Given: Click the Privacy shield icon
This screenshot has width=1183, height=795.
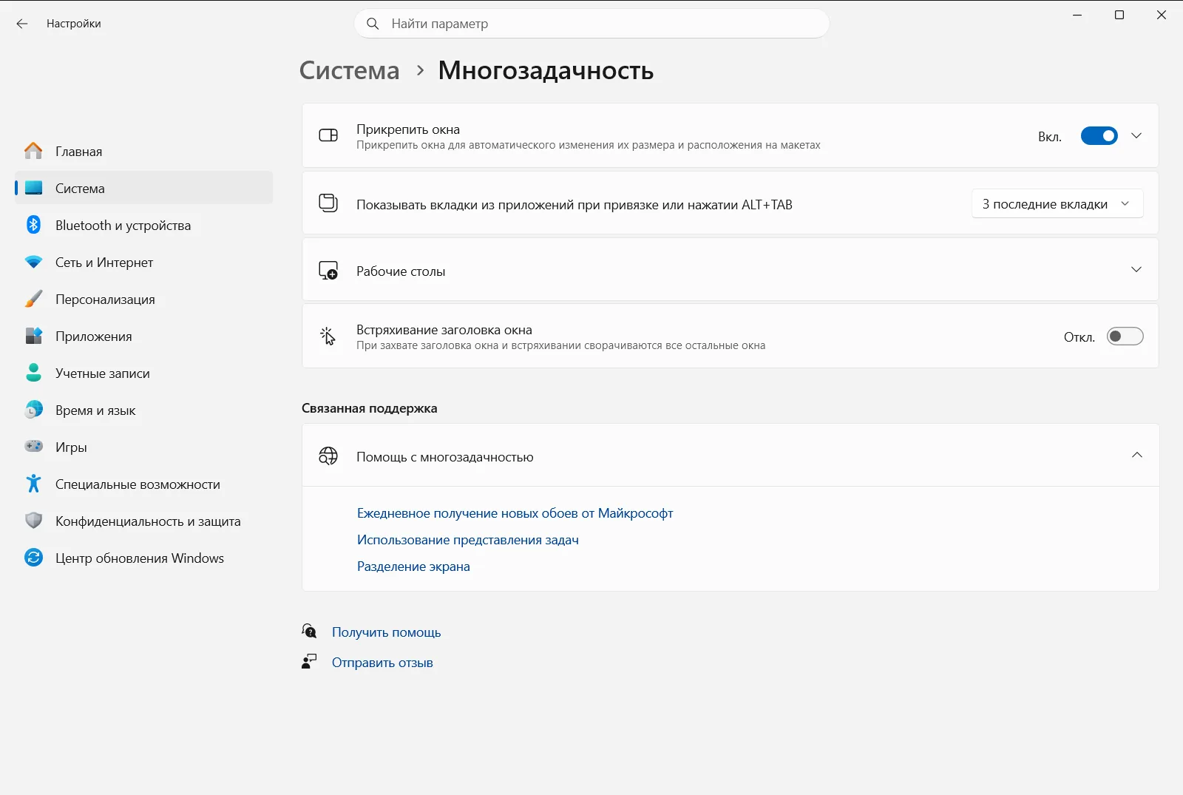Looking at the screenshot, I should (x=33, y=521).
